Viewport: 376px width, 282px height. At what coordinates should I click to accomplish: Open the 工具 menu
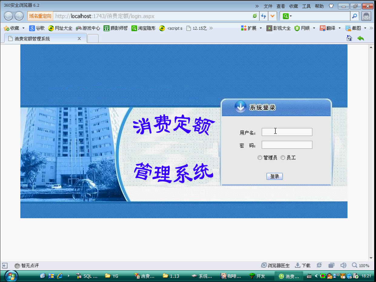(306, 6)
